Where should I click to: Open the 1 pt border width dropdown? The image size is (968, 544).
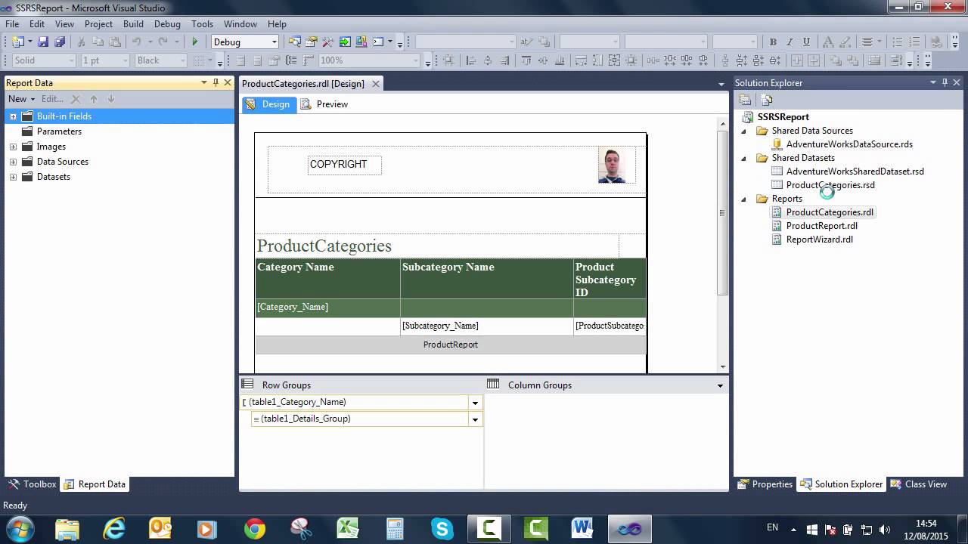click(x=126, y=60)
